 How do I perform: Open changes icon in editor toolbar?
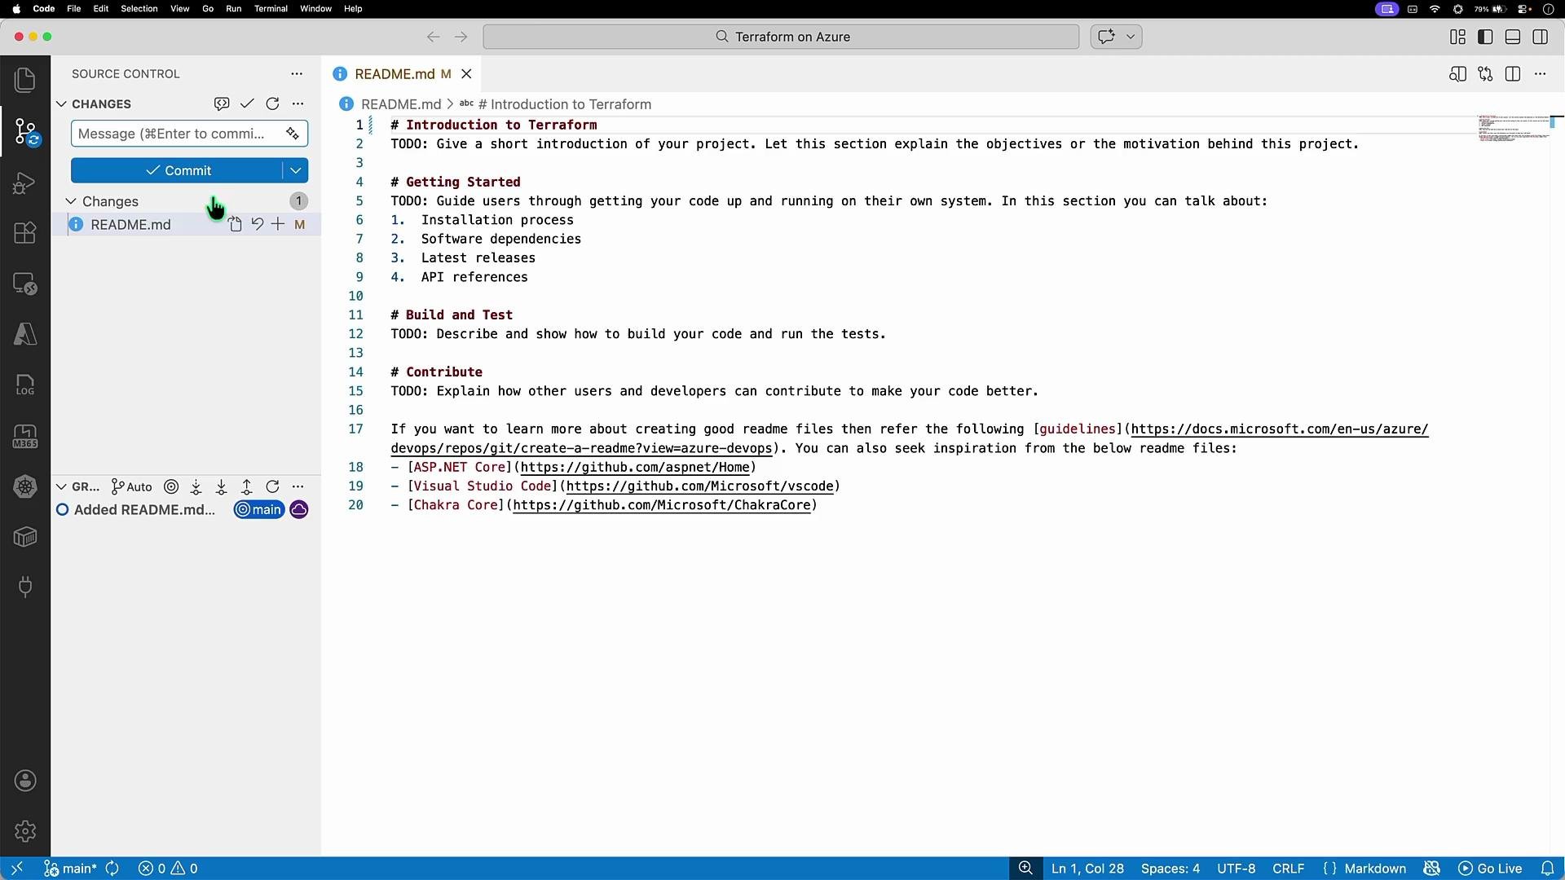pos(1485,74)
